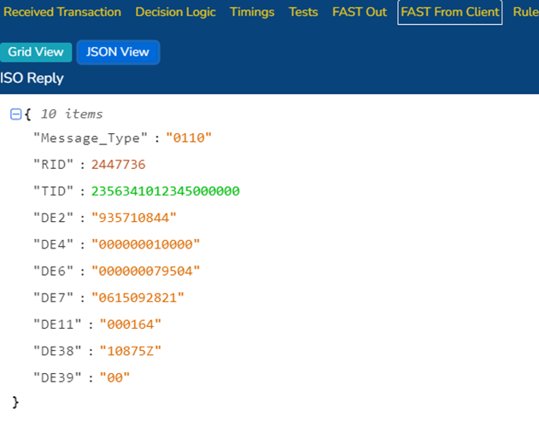Click the "DE7" key label
The height and width of the screenshot is (438, 539).
pos(53,298)
